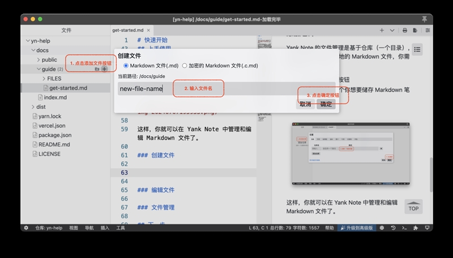Open the tab list dropdown chevron

click(x=392, y=31)
